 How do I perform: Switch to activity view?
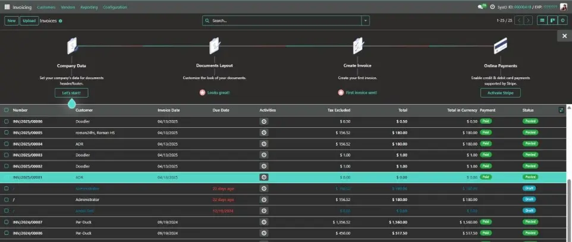562,20
